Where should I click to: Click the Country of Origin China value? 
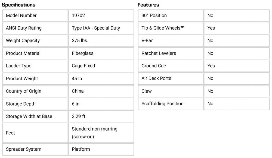tap(78, 91)
